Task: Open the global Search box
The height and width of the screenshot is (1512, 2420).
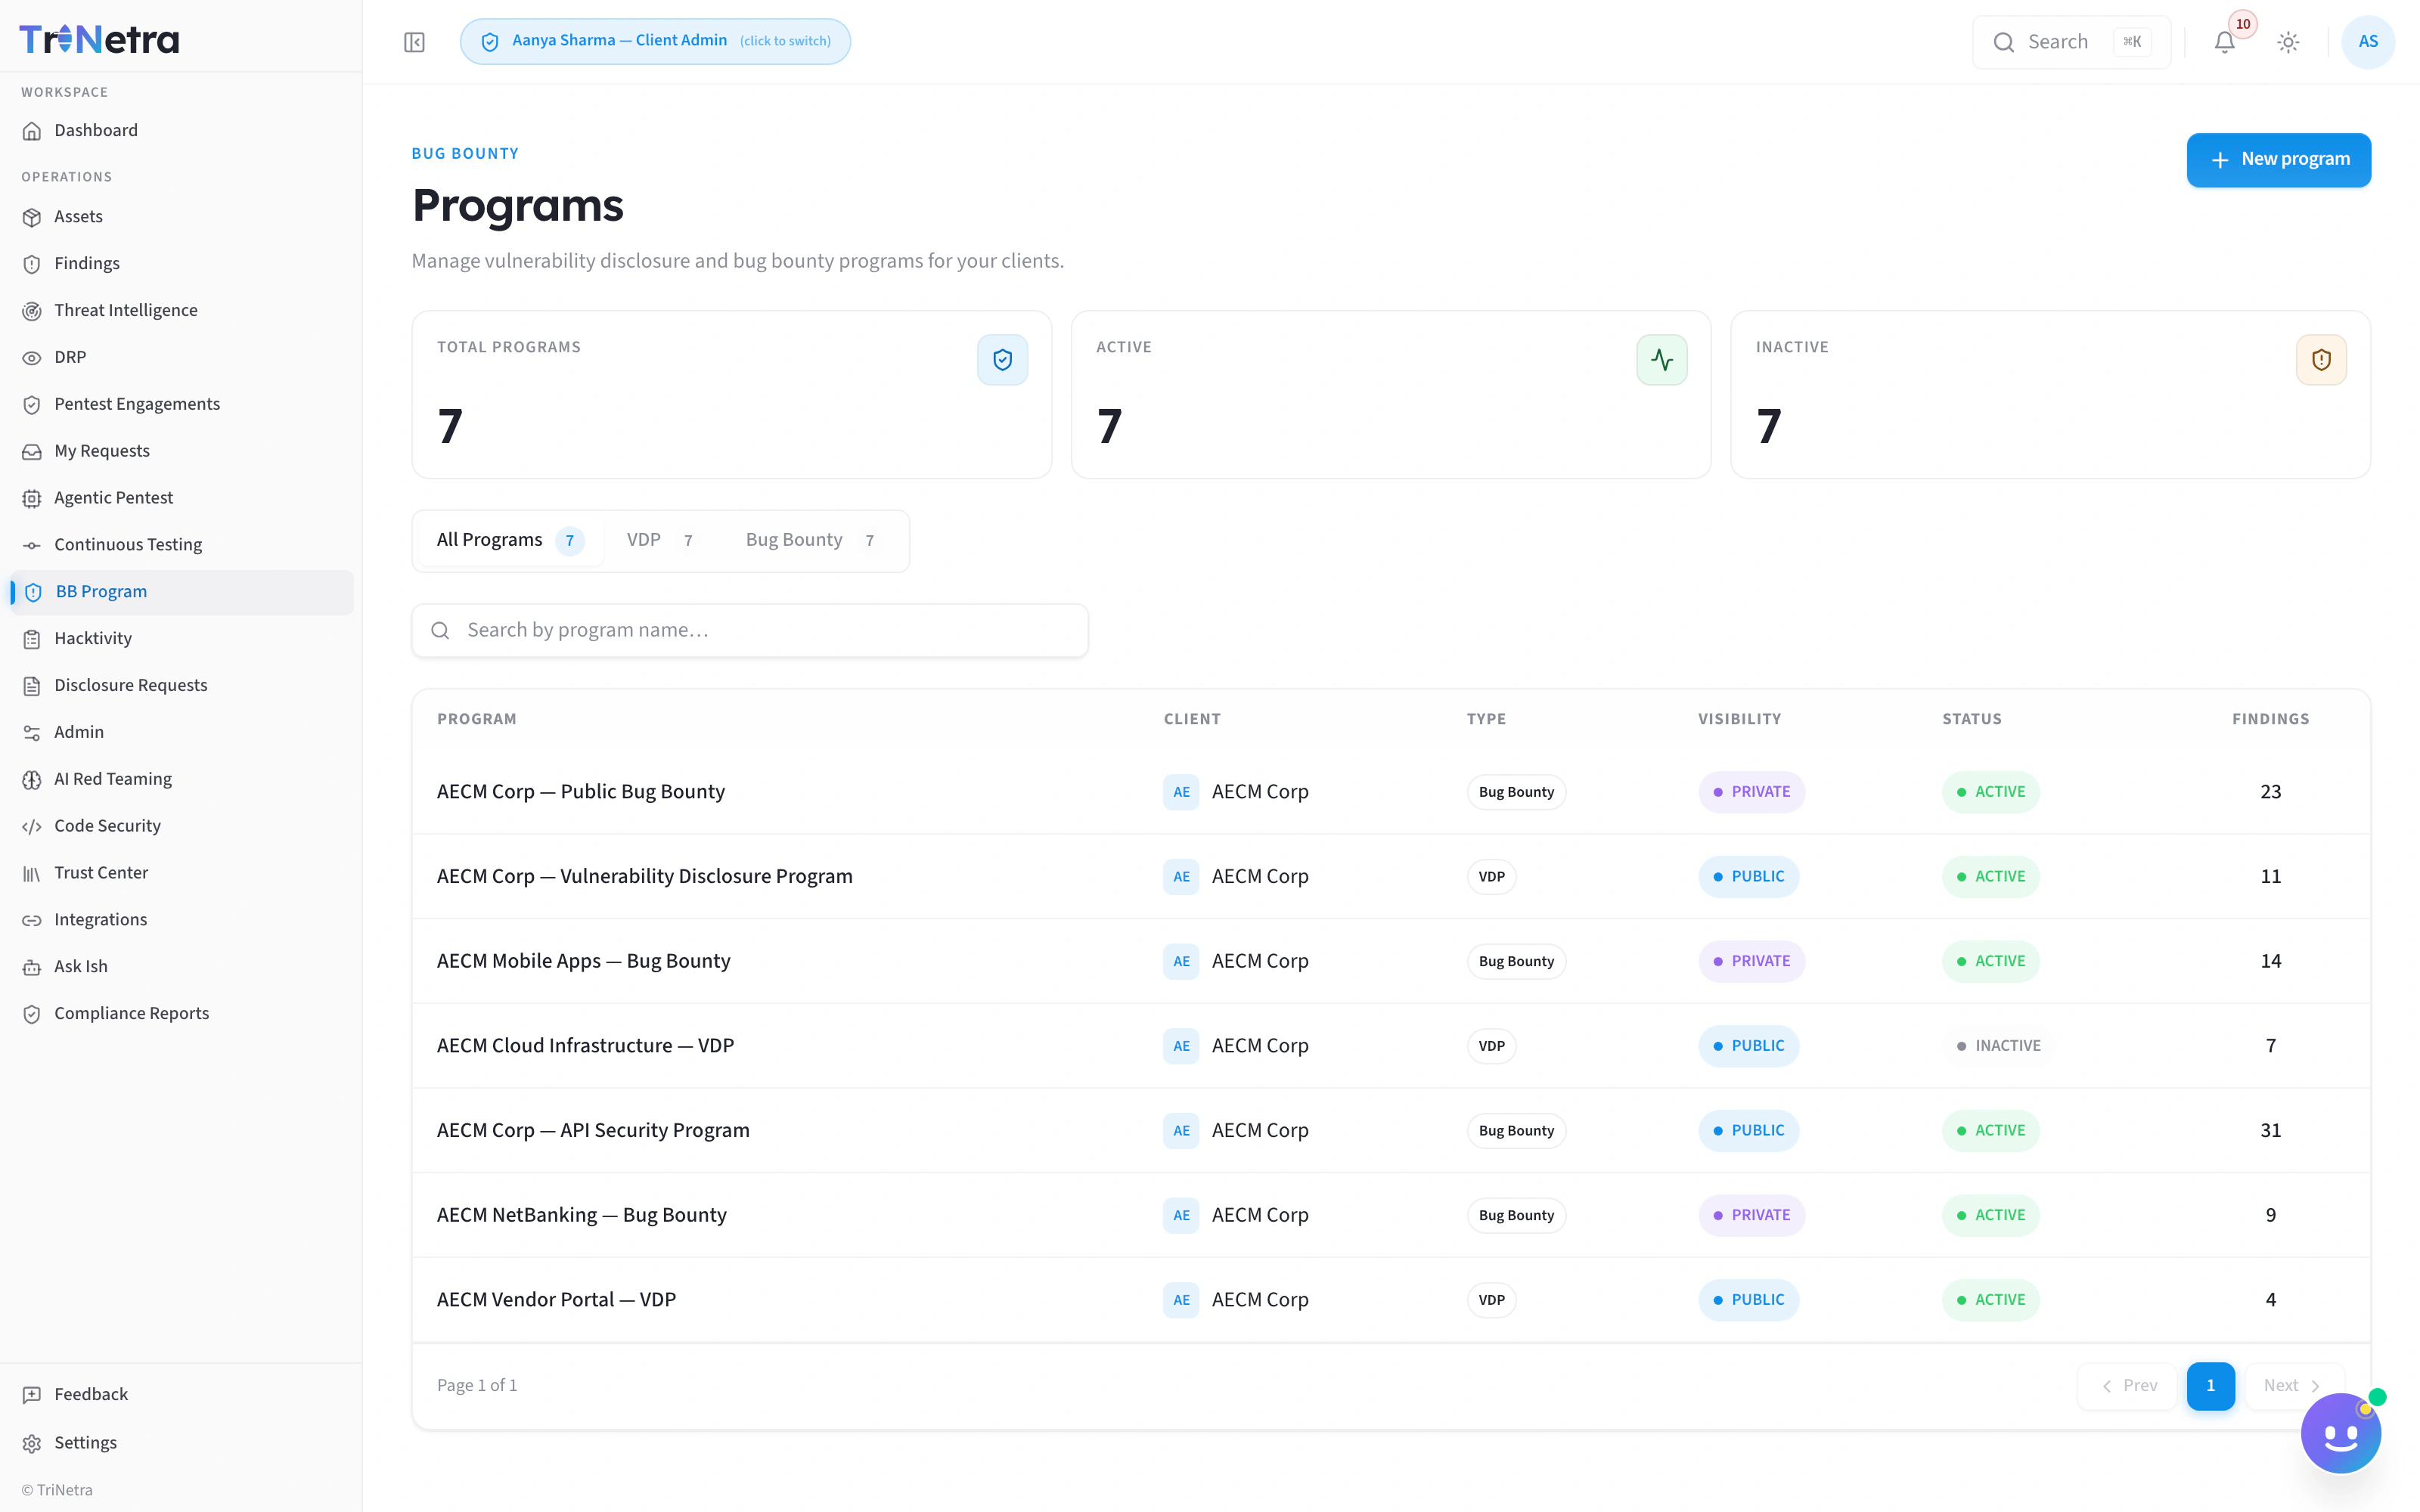Action: tap(2071, 42)
